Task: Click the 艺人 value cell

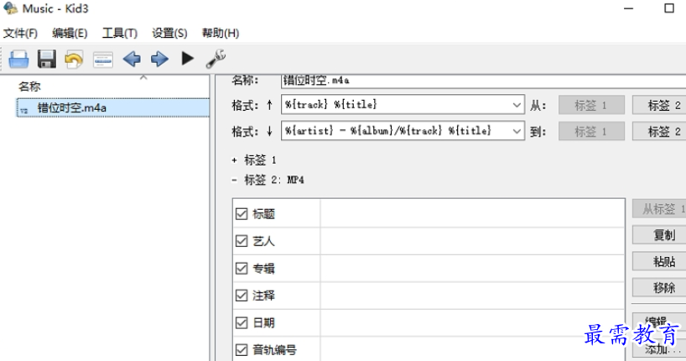Action: coord(472,241)
